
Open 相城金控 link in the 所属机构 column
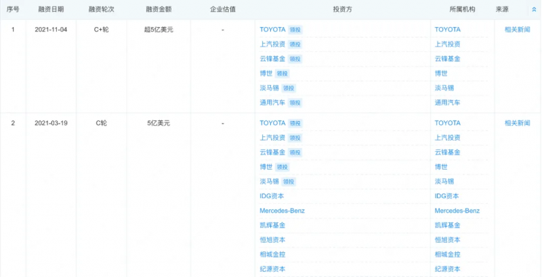point(448,255)
